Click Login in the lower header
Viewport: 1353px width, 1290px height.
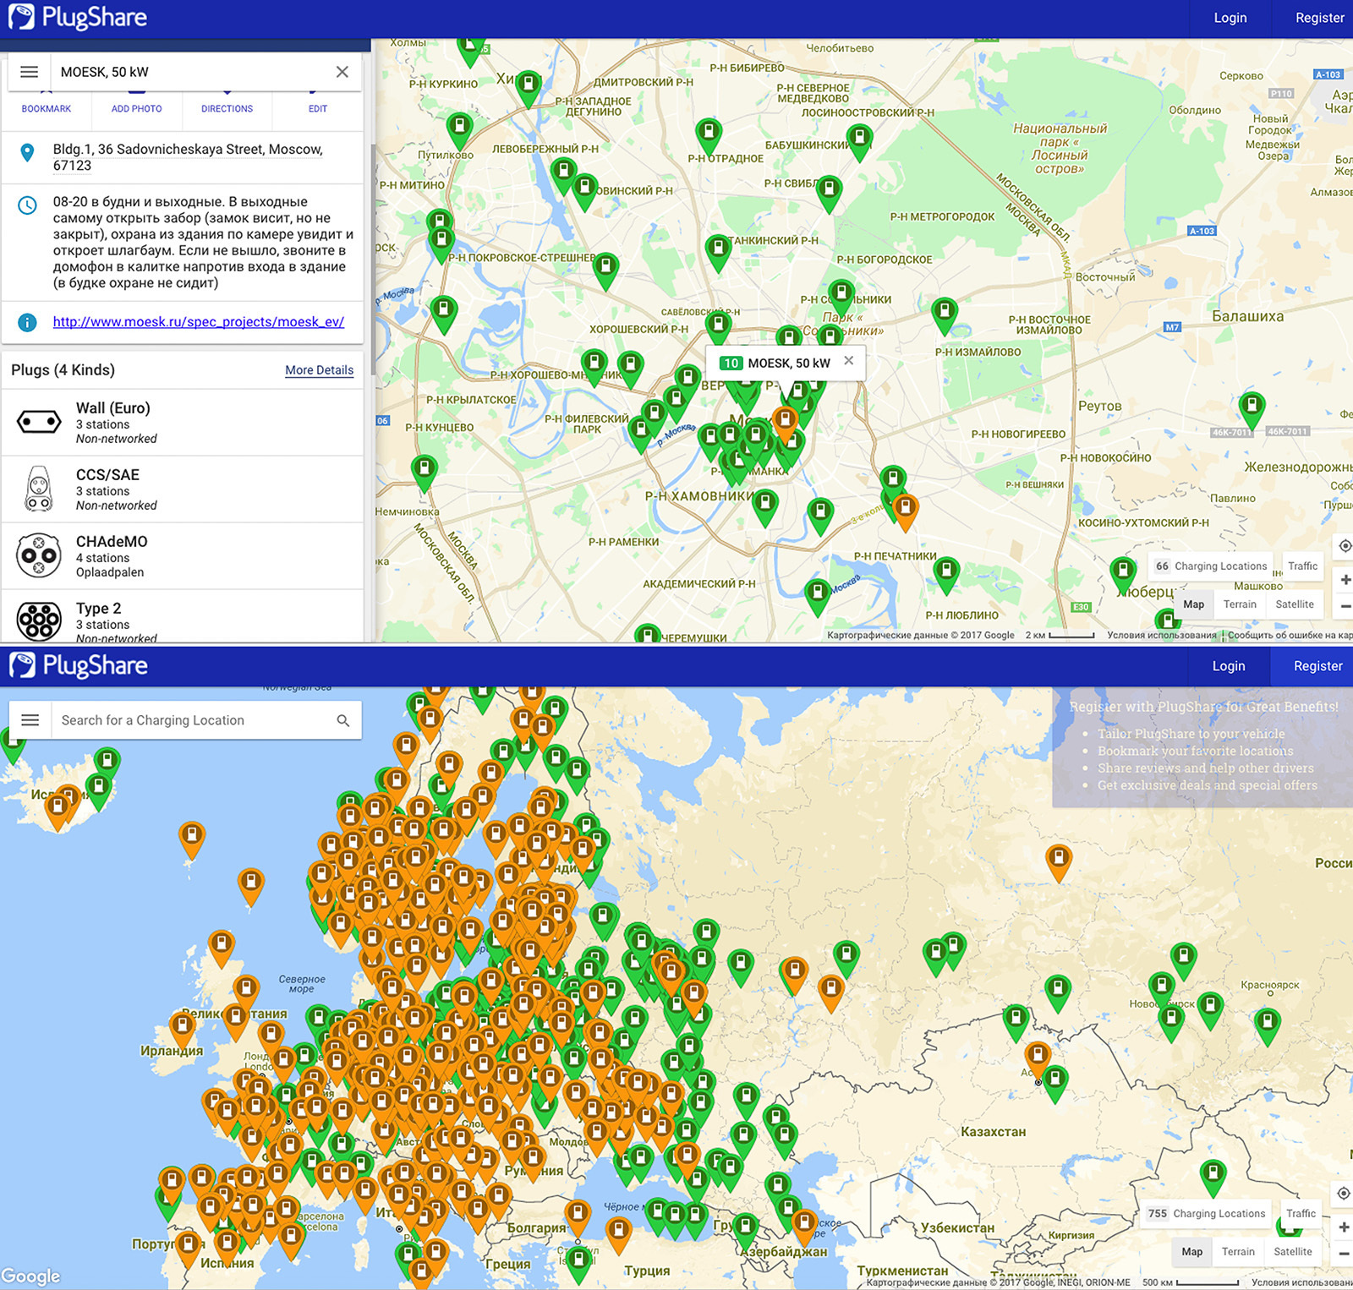1228,666
